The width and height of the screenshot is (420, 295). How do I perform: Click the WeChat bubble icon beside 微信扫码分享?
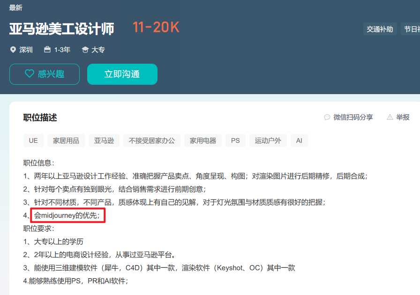[x=327, y=117]
